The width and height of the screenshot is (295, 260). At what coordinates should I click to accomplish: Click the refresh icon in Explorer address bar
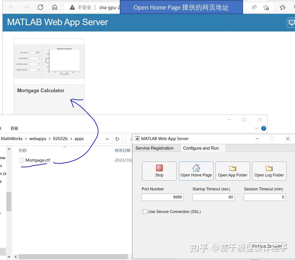(x=117, y=139)
